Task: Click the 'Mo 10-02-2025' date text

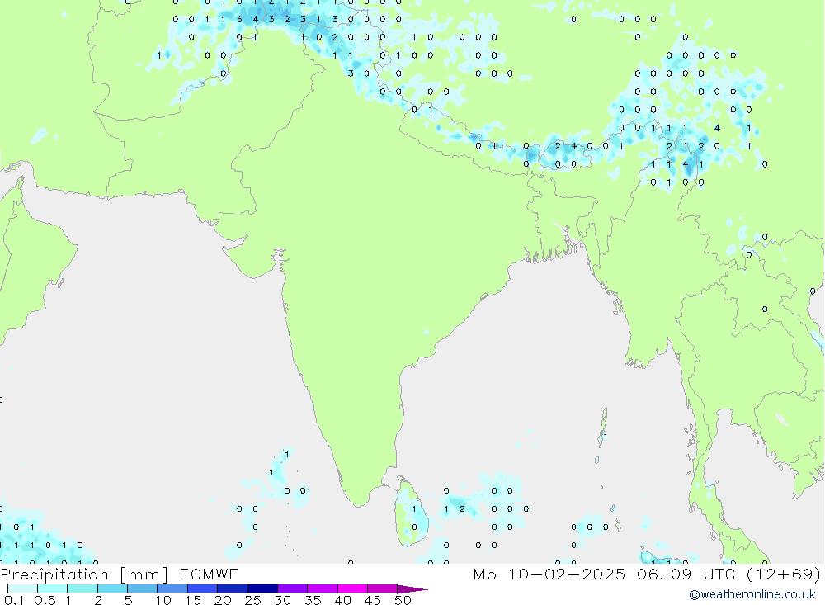Action: pyautogui.click(x=549, y=574)
